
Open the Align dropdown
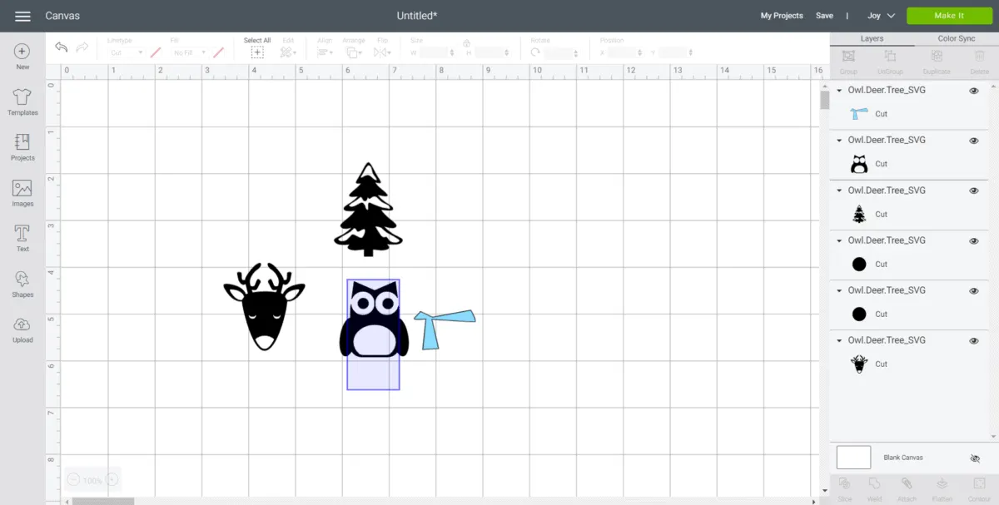325,52
